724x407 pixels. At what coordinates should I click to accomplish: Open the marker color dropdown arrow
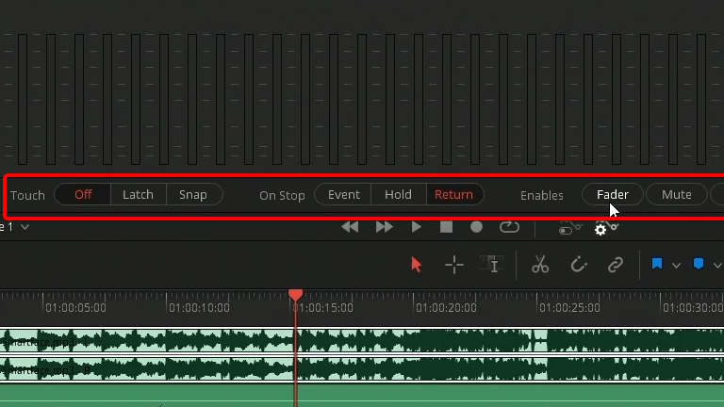(717, 266)
